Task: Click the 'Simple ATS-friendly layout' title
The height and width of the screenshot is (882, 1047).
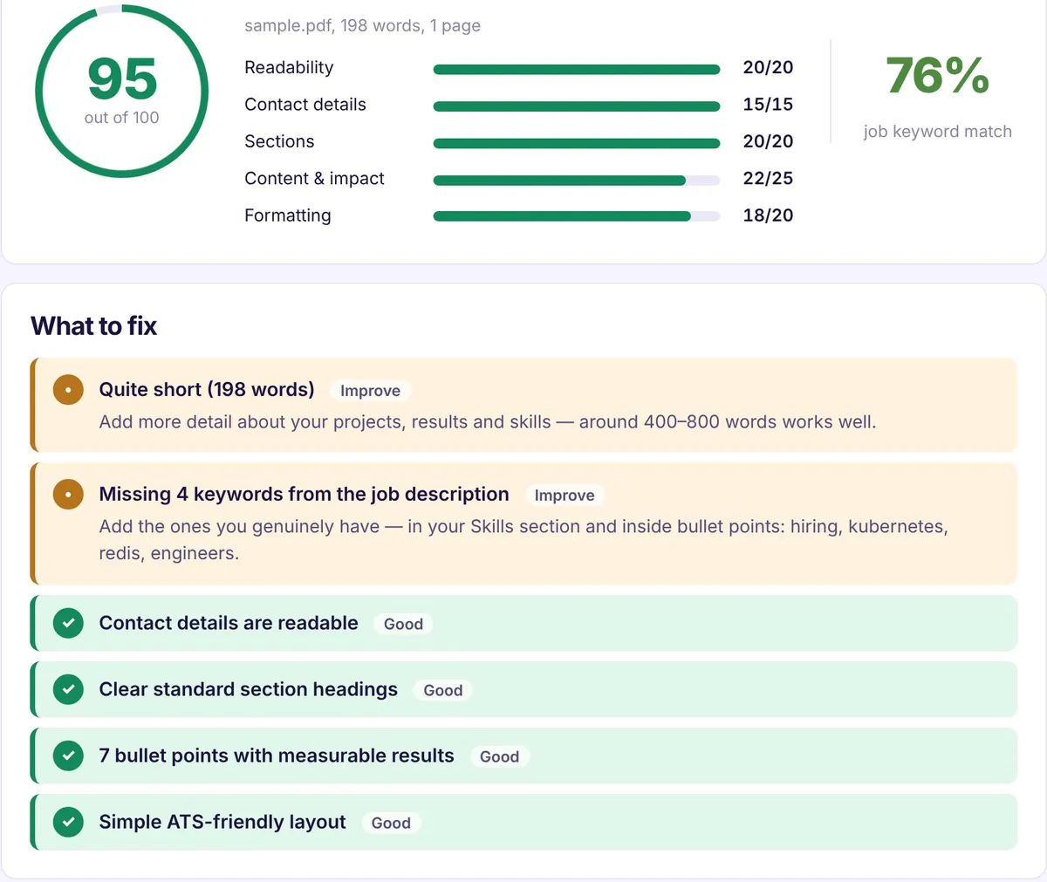Action: 222,822
